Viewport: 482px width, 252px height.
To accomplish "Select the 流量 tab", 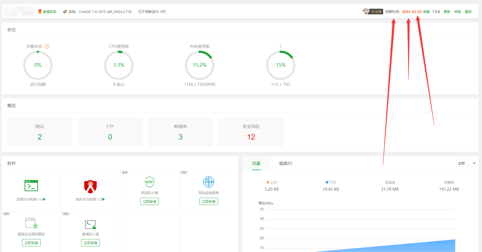I will pos(256,163).
